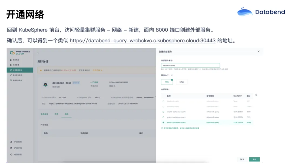Click the 命名空间 column header

coord(210,96)
